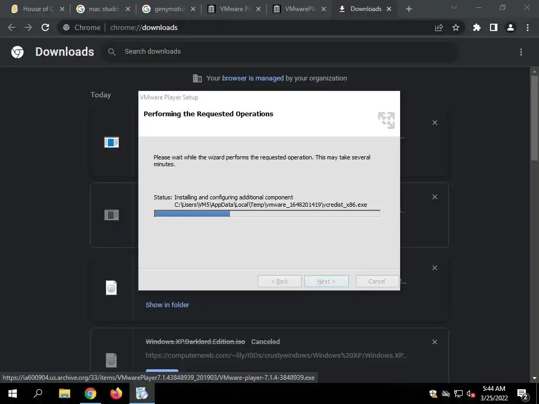
Task: Go back using the browser back arrow
Action: [x=12, y=27]
